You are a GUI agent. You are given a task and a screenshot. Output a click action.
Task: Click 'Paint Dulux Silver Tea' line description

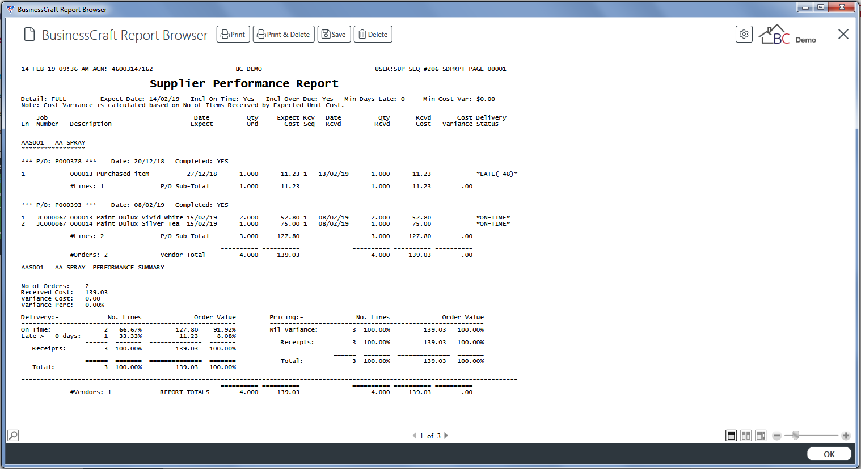point(138,224)
